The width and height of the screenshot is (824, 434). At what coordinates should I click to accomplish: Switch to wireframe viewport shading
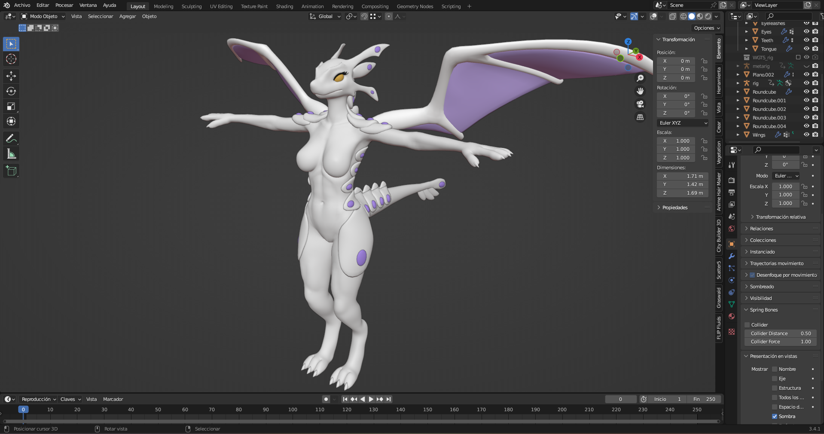[x=684, y=16]
